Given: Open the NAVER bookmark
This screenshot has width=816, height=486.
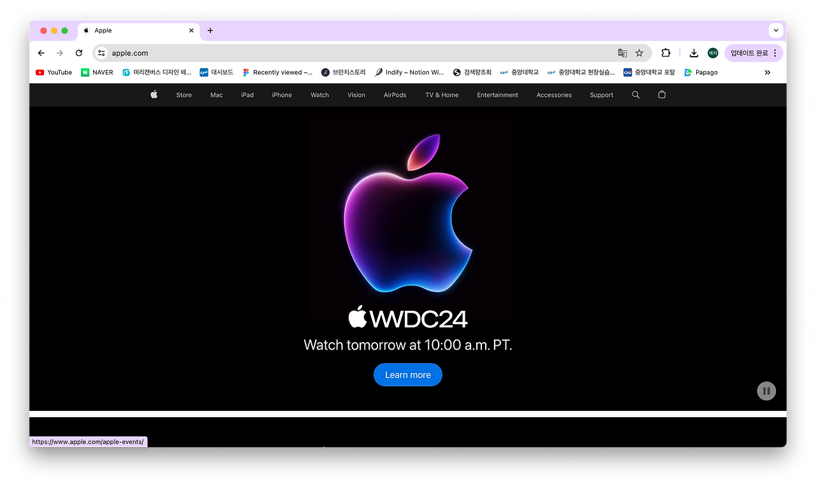Looking at the screenshot, I should pos(98,73).
